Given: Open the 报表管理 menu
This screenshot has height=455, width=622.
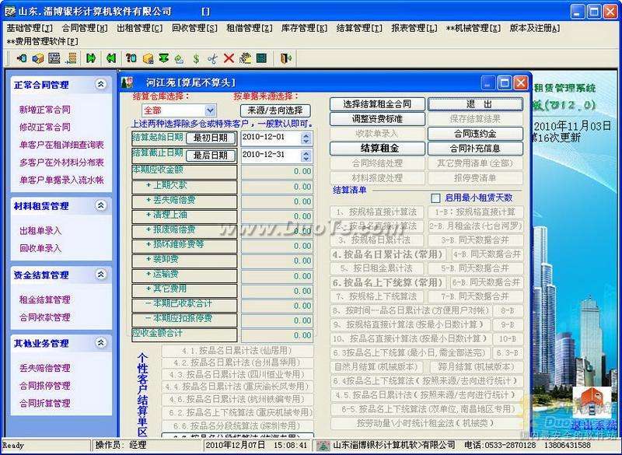Looking at the screenshot, I should point(414,28).
